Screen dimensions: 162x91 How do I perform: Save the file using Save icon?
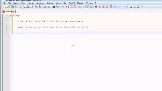click(12, 7)
